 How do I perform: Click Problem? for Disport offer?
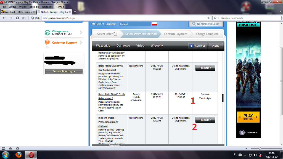click(205, 120)
